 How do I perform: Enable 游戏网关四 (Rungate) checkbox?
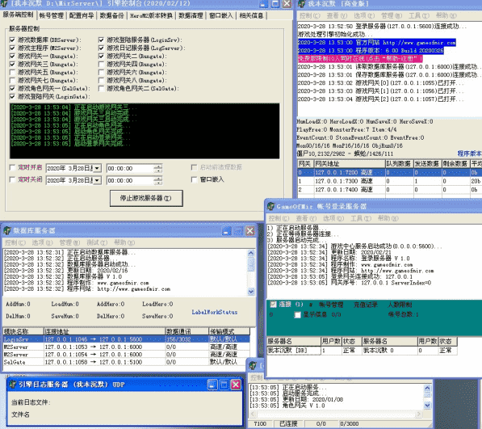pos(101,65)
